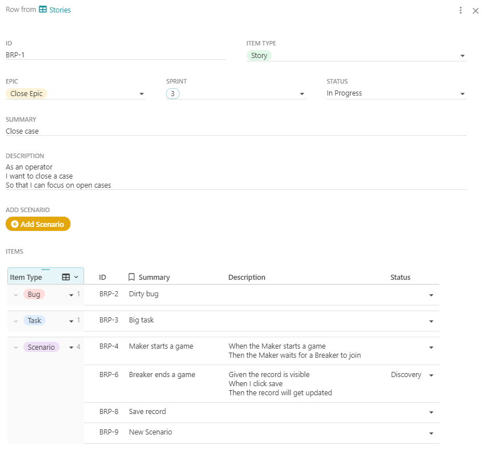Click the Summary field text
482x451 pixels.
(23, 131)
